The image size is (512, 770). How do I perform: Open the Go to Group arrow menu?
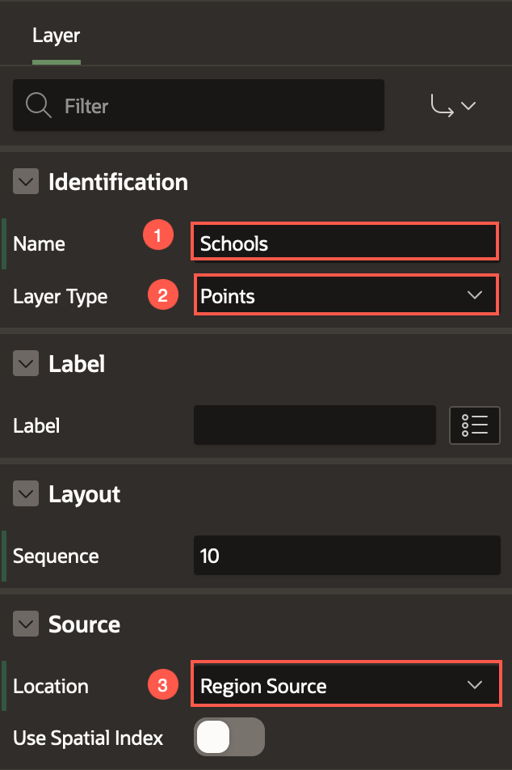pyautogui.click(x=453, y=106)
